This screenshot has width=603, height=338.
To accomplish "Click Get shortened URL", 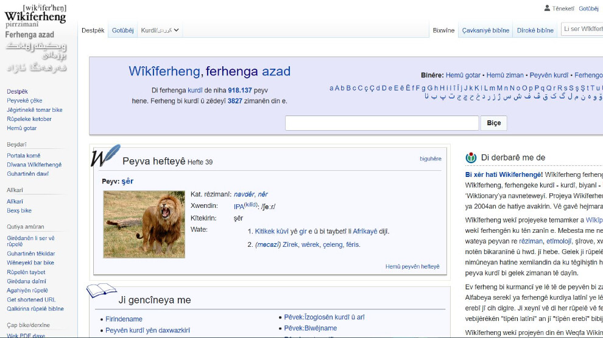I will 31,300.
